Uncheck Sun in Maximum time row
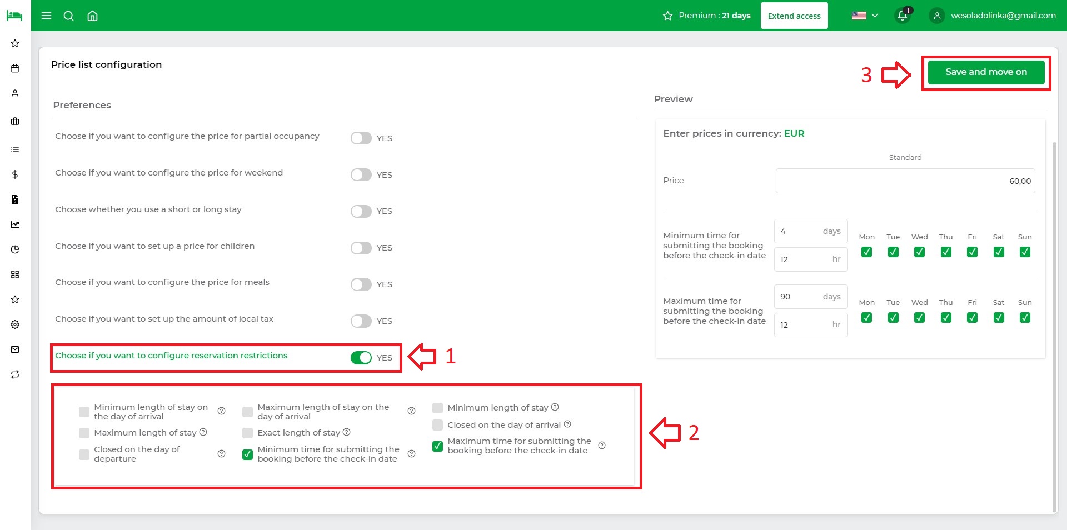The image size is (1067, 530). (1025, 318)
